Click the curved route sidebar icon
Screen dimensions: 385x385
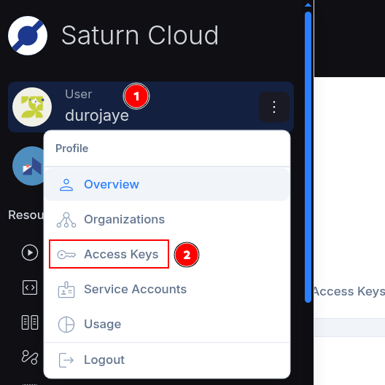pyautogui.click(x=30, y=357)
